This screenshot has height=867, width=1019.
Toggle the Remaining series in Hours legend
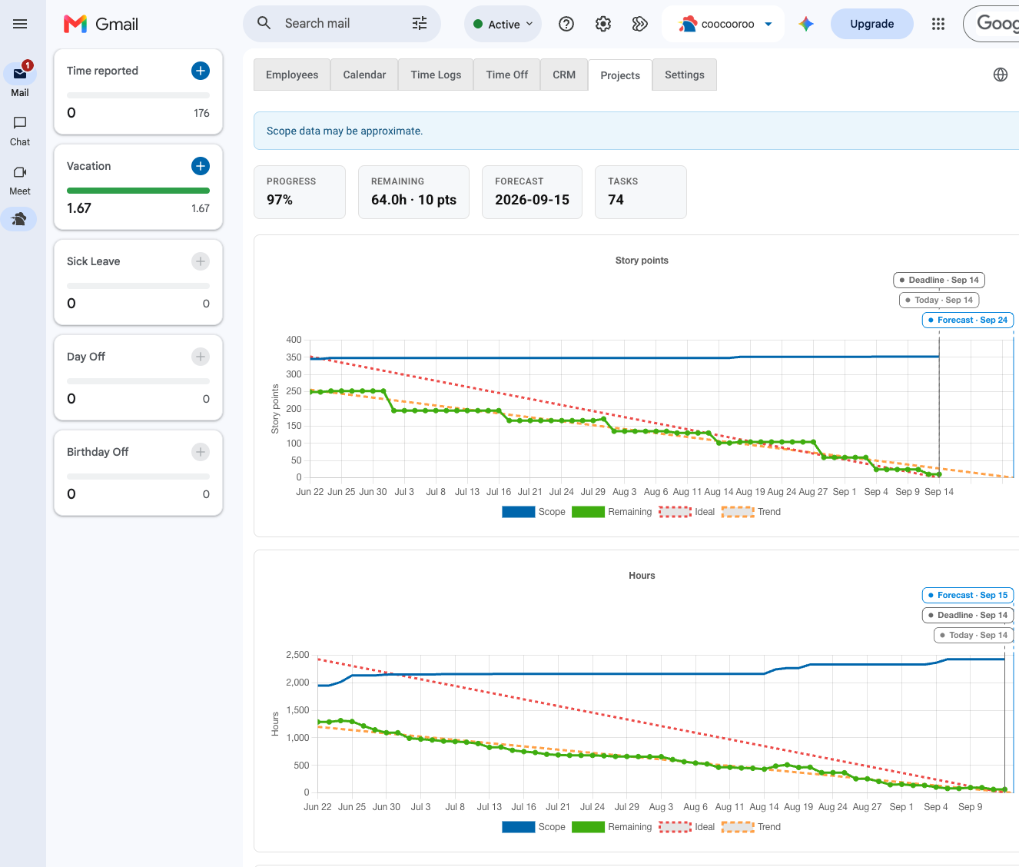point(612,827)
